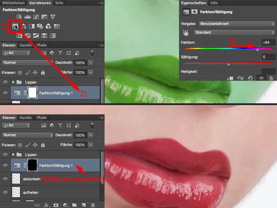277x208 pixels.
Task: Add a Posterize adjustment layer
Action: [x=28, y=36]
